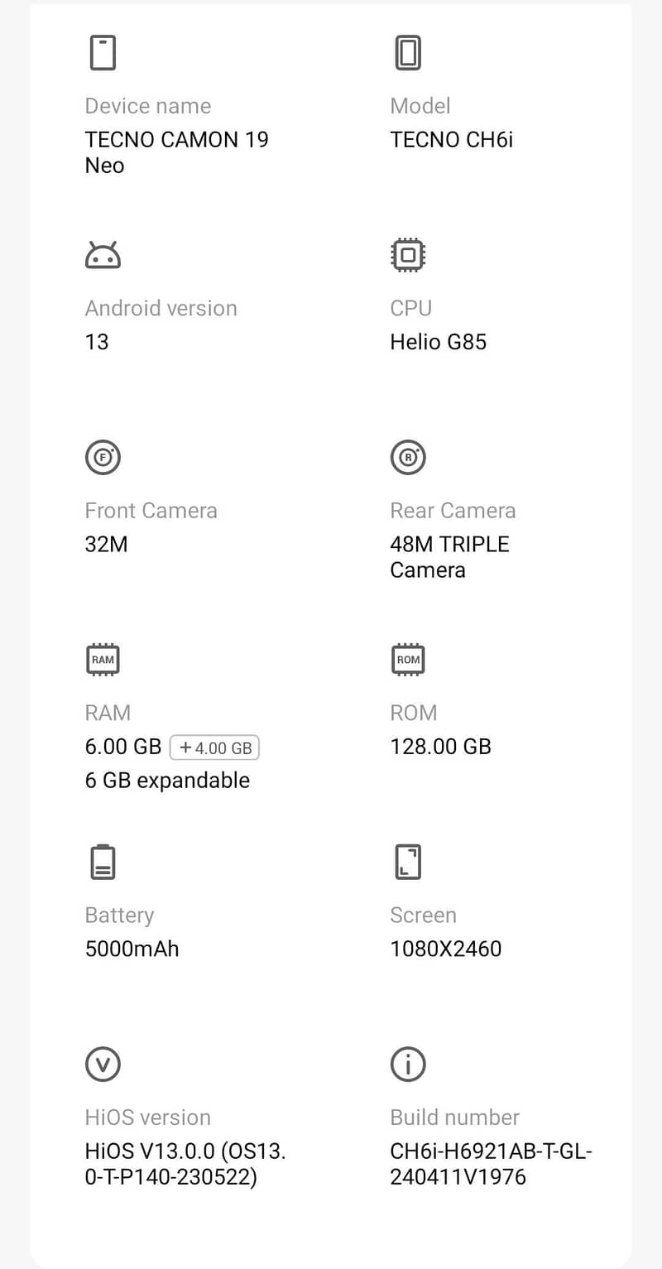662x1269 pixels.
Task: Tap the Front Camera icon
Action: pos(103,457)
